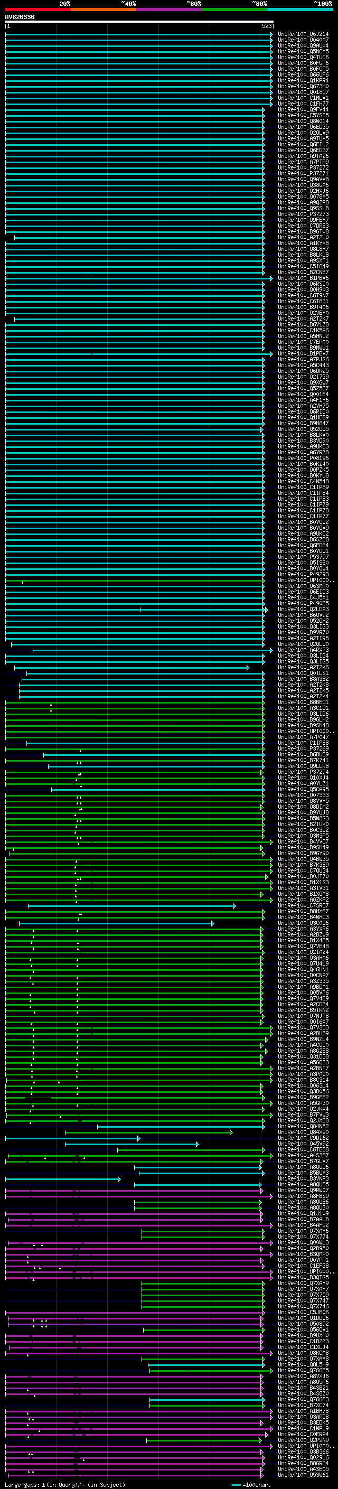Click label UniRef100_A4RXT3

point(303,650)
